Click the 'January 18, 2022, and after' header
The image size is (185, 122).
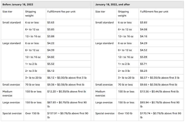pyautogui.click(x=113, y=4)
